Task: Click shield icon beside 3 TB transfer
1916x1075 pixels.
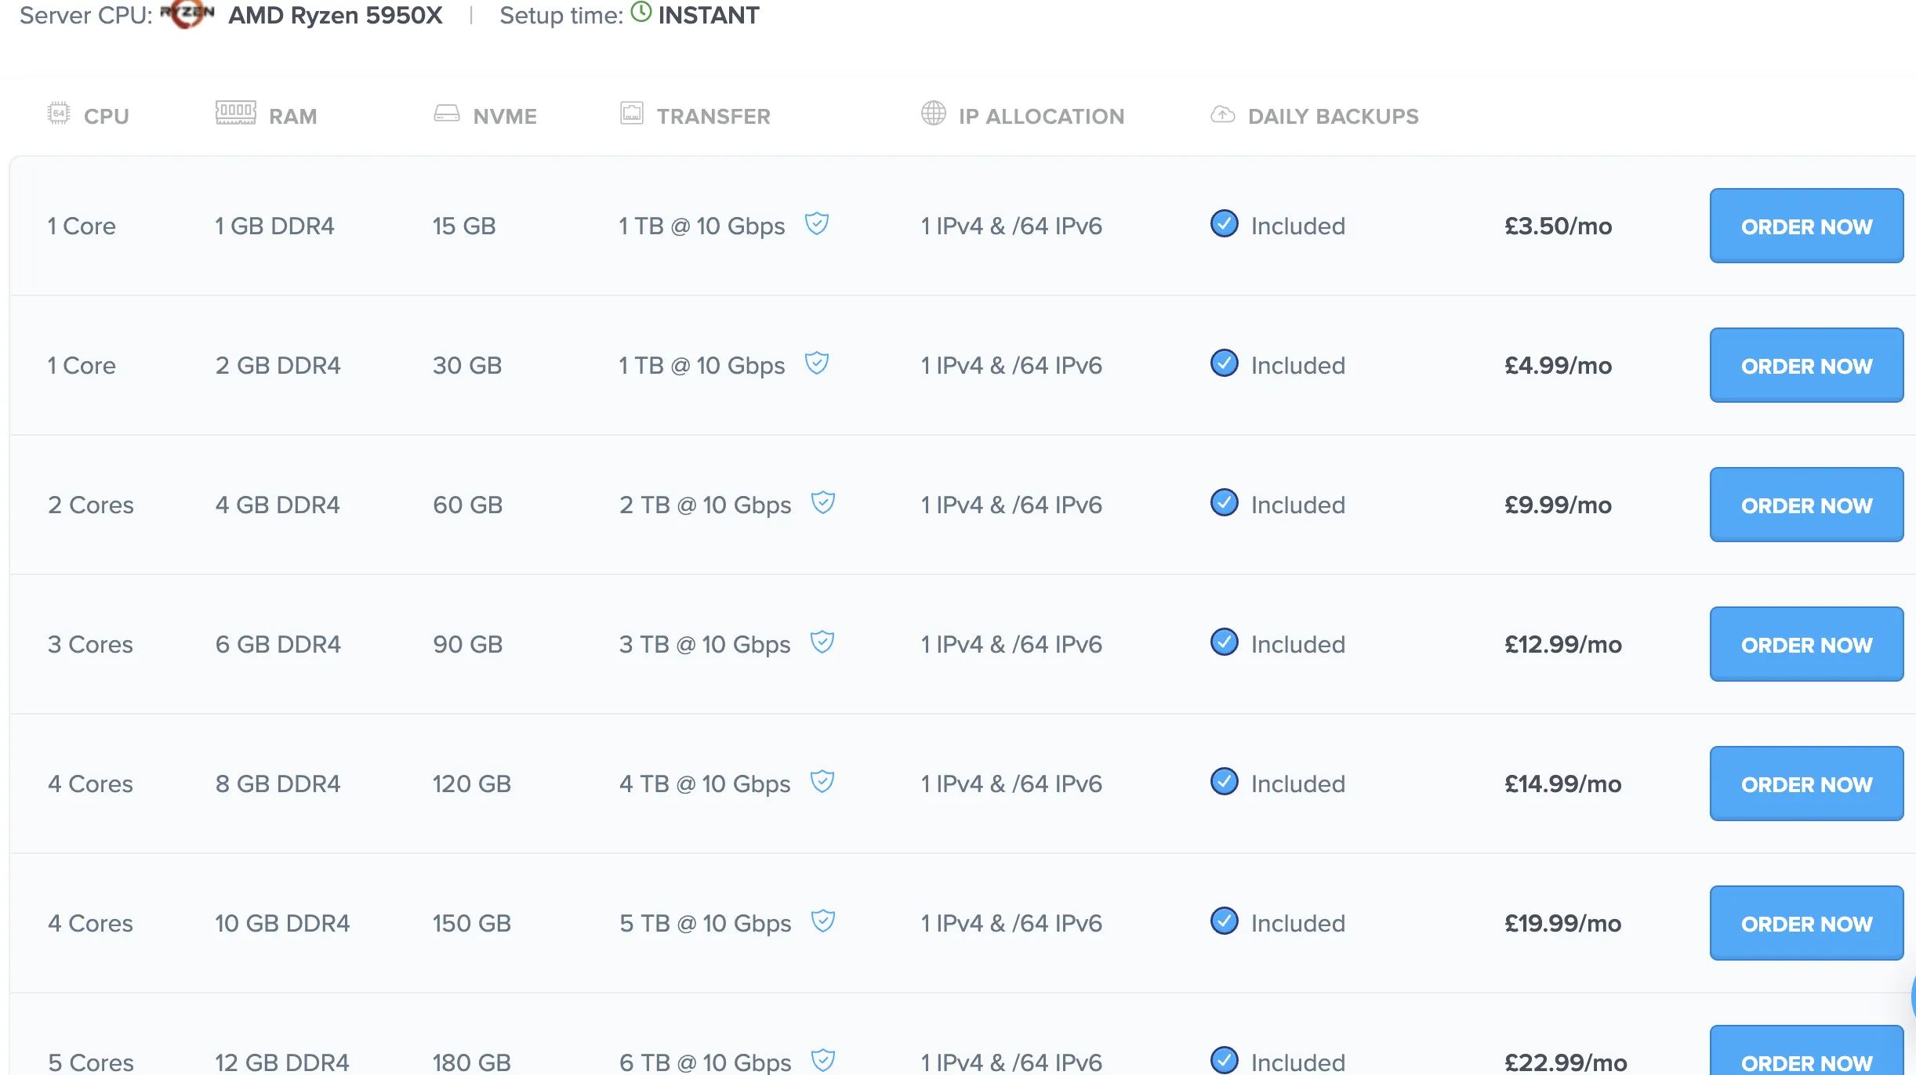Action: [822, 642]
